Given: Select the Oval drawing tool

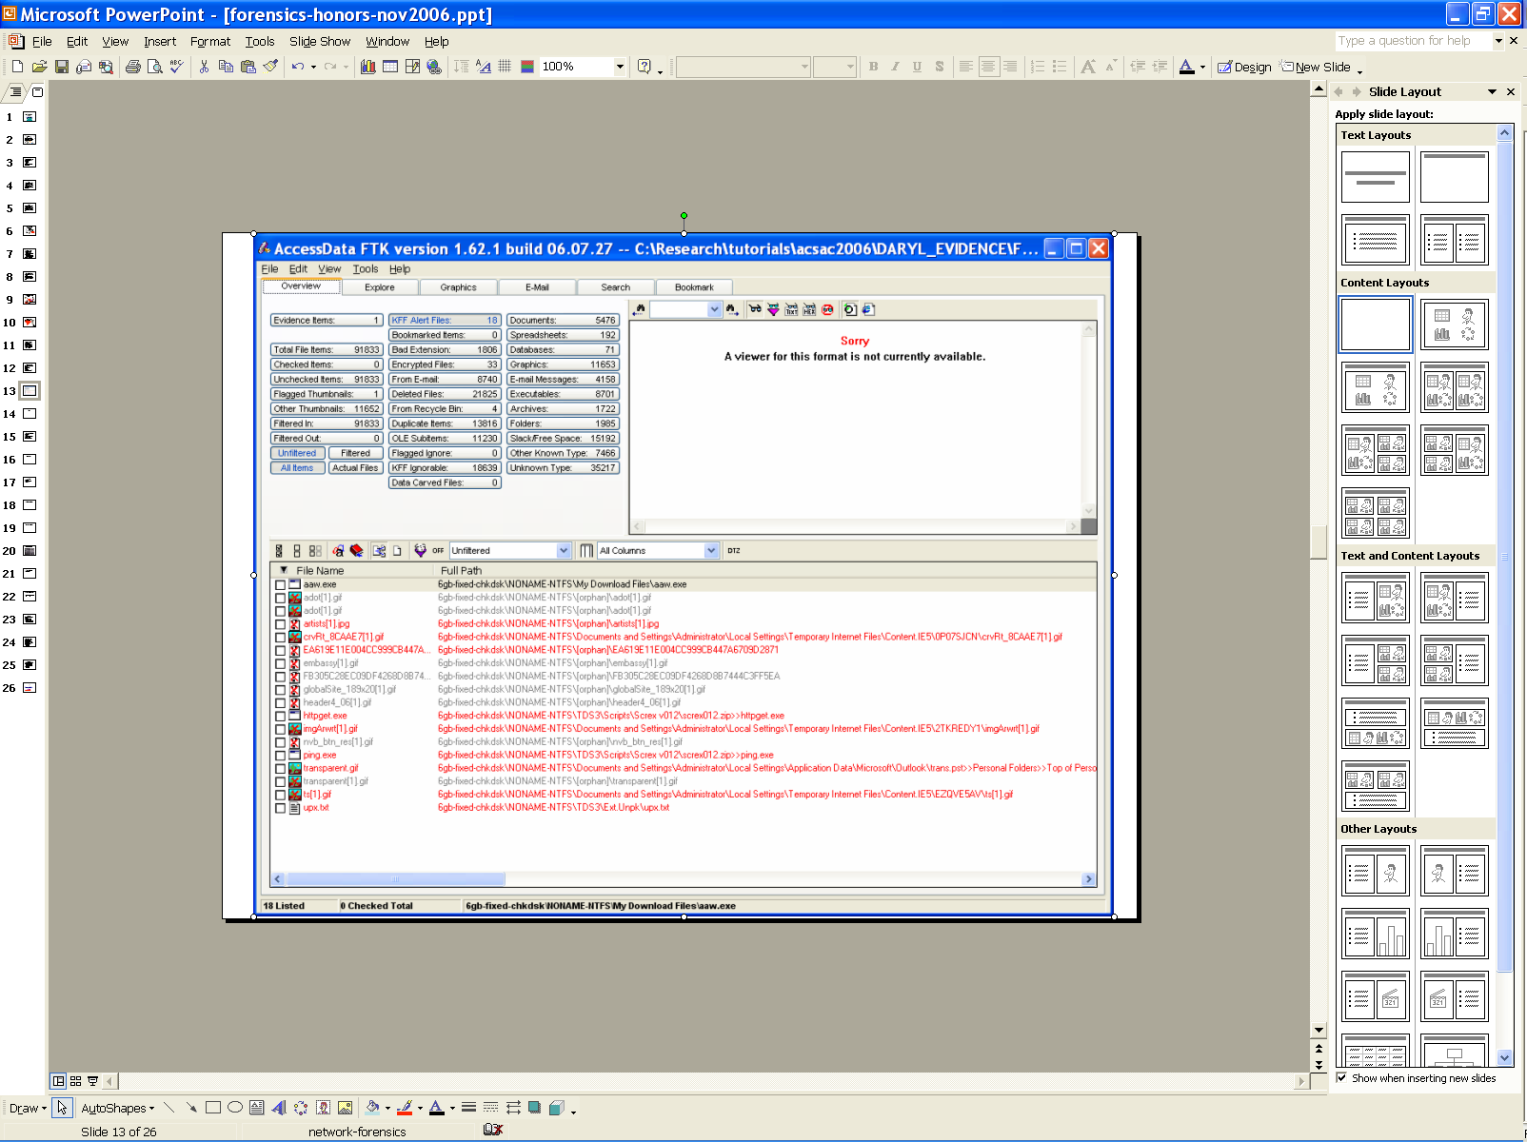Looking at the screenshot, I should pos(235,1108).
